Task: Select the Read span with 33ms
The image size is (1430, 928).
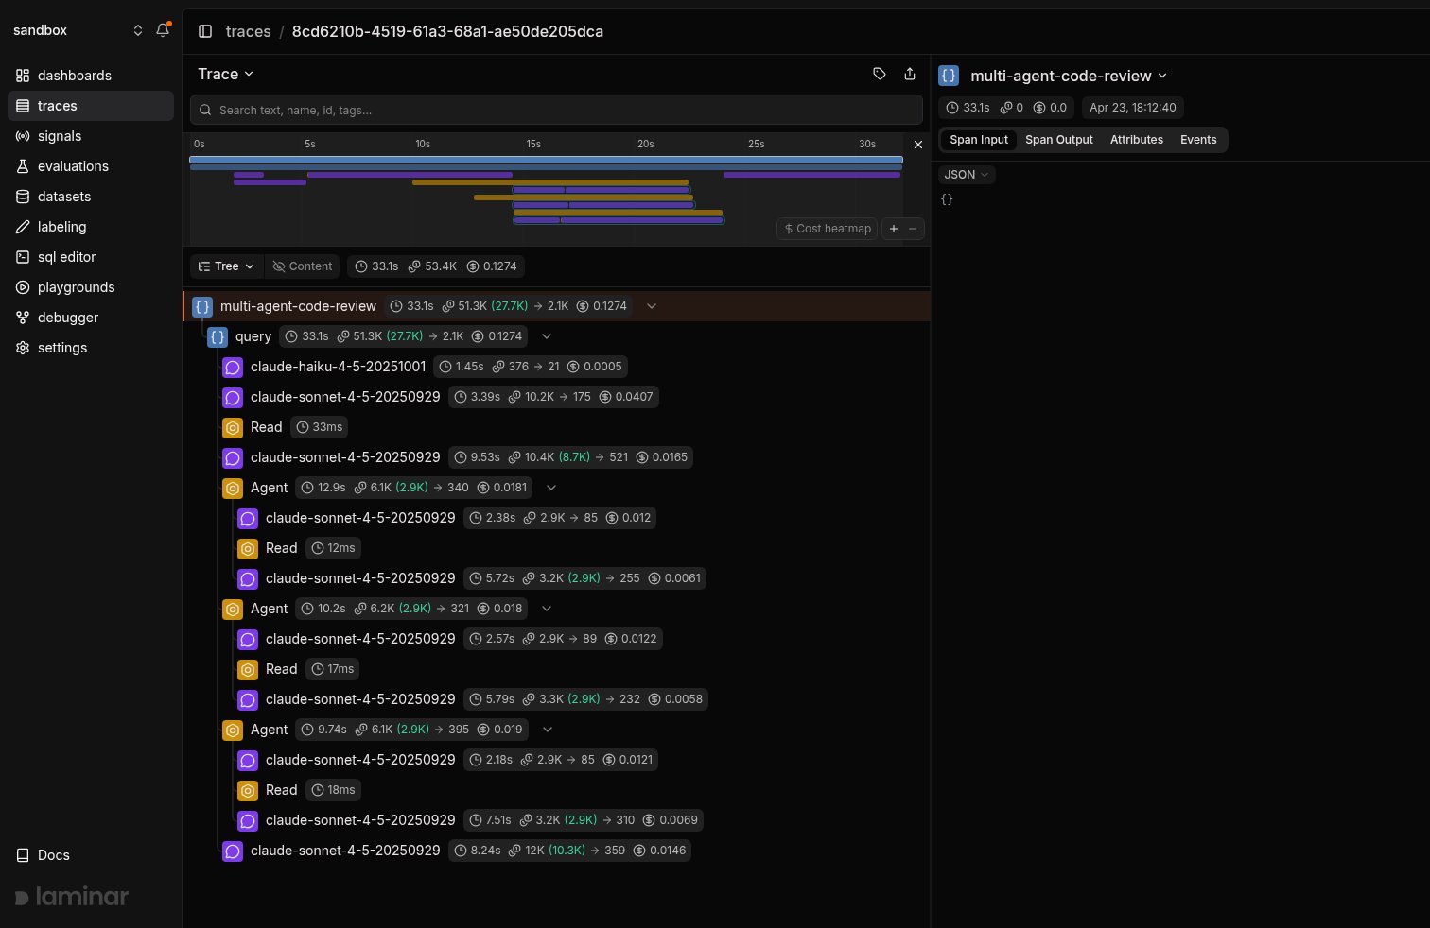Action: pos(557,427)
